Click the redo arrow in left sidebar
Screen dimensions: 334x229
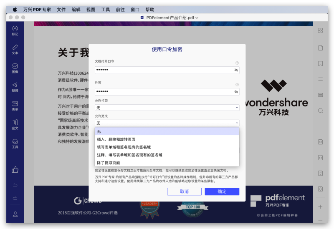tap(15, 198)
